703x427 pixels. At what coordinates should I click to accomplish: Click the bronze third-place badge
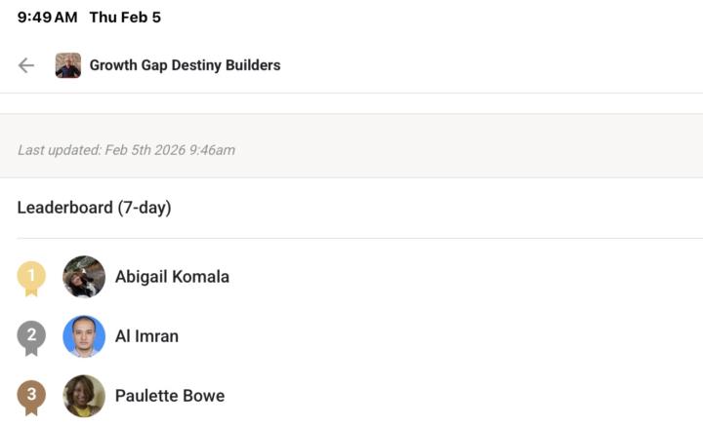coord(31,396)
